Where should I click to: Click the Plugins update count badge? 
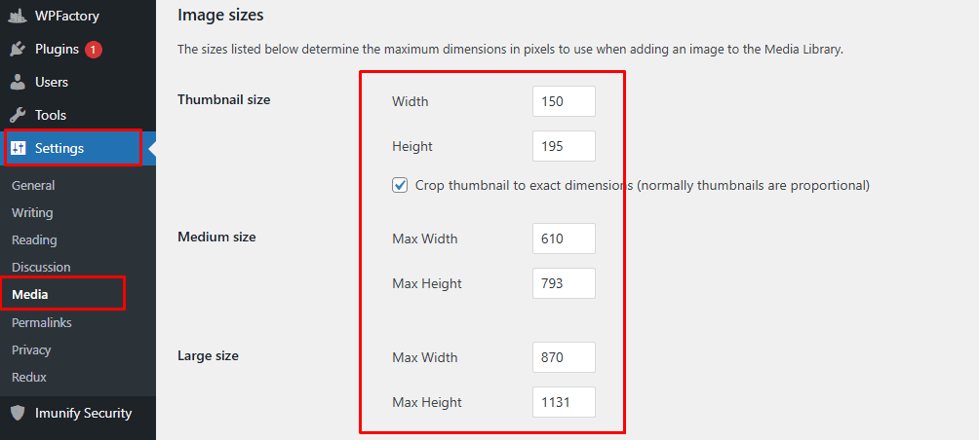[x=94, y=50]
